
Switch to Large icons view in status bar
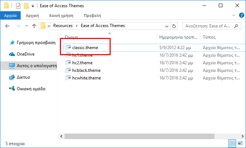(x=240, y=143)
